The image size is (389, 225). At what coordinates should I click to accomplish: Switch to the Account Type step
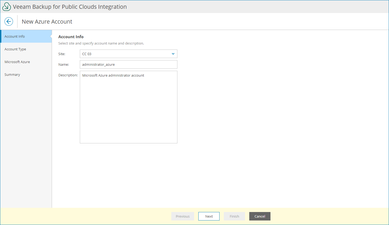click(15, 49)
